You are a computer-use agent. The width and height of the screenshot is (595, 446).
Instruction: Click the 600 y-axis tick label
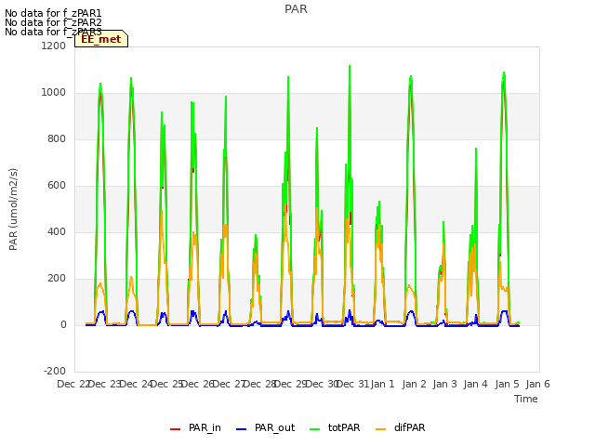[x=57, y=186]
